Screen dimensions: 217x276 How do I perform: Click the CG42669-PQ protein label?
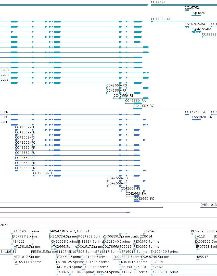(25, 143)
